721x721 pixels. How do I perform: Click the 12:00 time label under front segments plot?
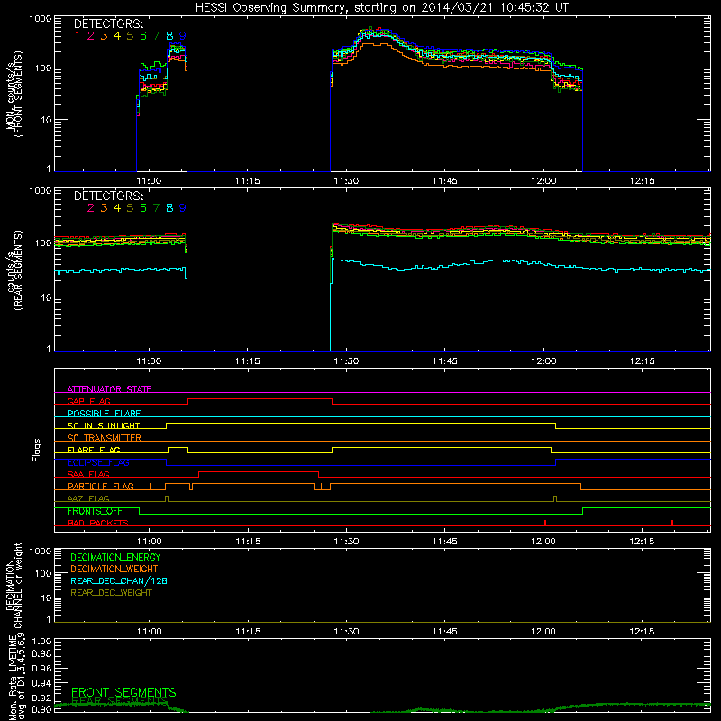543,181
